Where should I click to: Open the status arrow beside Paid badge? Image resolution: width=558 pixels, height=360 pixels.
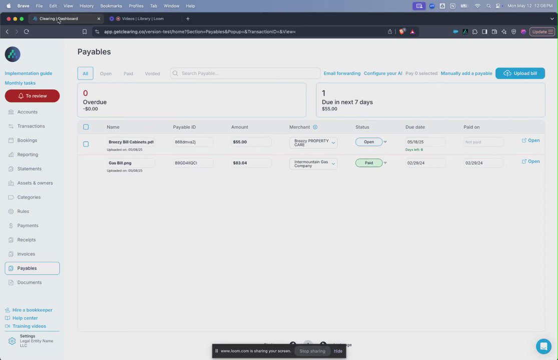[x=385, y=163]
